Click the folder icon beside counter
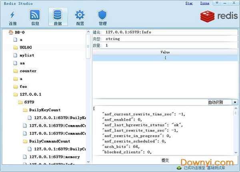Viewport: 240px width, 172px height. pos(16,71)
